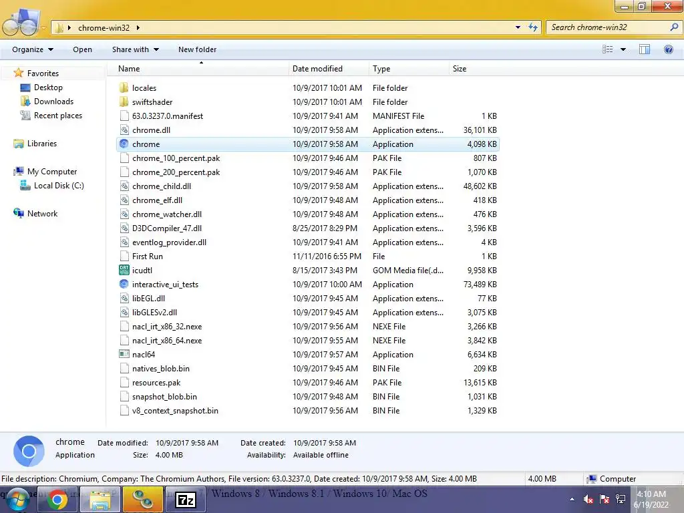The image size is (684, 513).
Task: Open the address bar history dropdown arrow
Action: pyautogui.click(x=518, y=27)
